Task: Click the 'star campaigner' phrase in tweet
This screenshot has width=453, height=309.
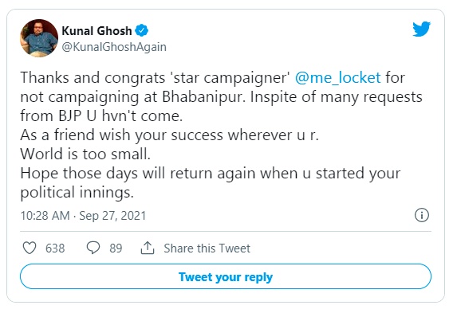Action: [230, 78]
